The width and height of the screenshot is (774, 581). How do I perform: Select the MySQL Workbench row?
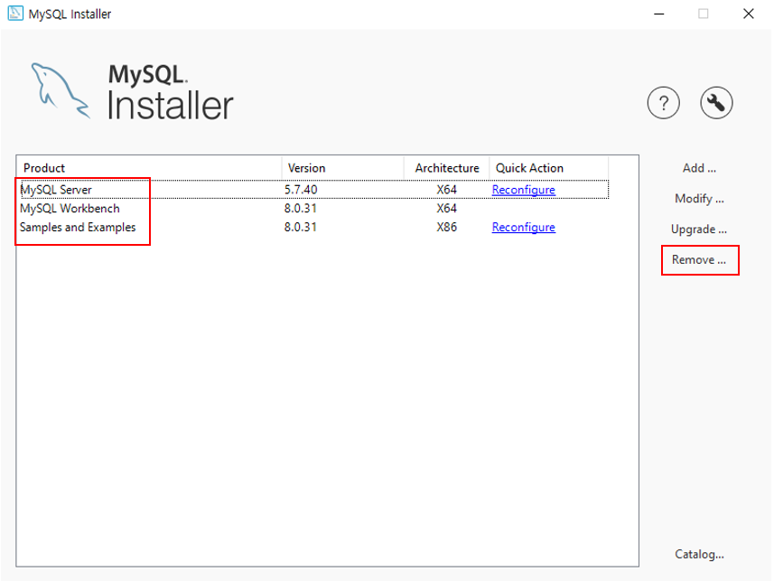(x=314, y=209)
